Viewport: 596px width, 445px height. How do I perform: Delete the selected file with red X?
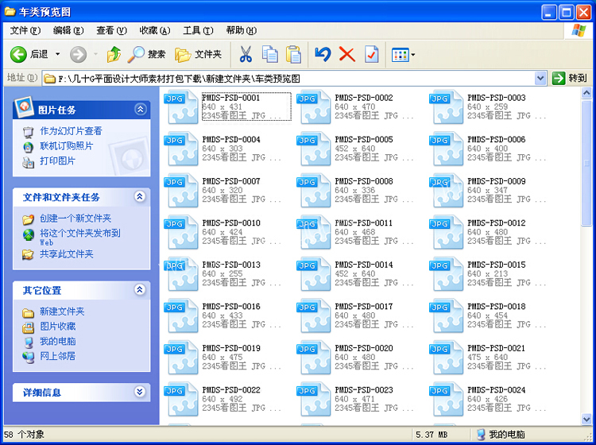pos(347,55)
